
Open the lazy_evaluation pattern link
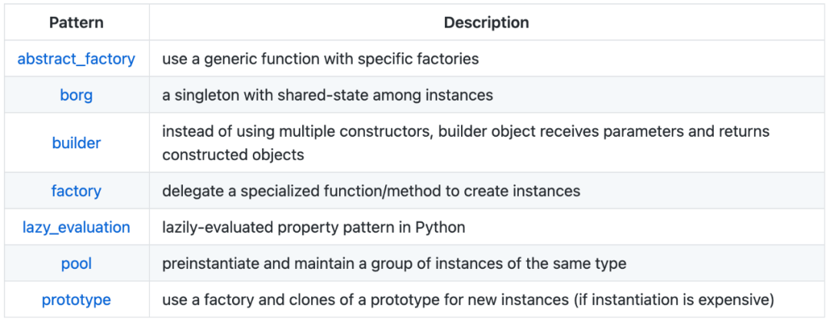point(76,227)
